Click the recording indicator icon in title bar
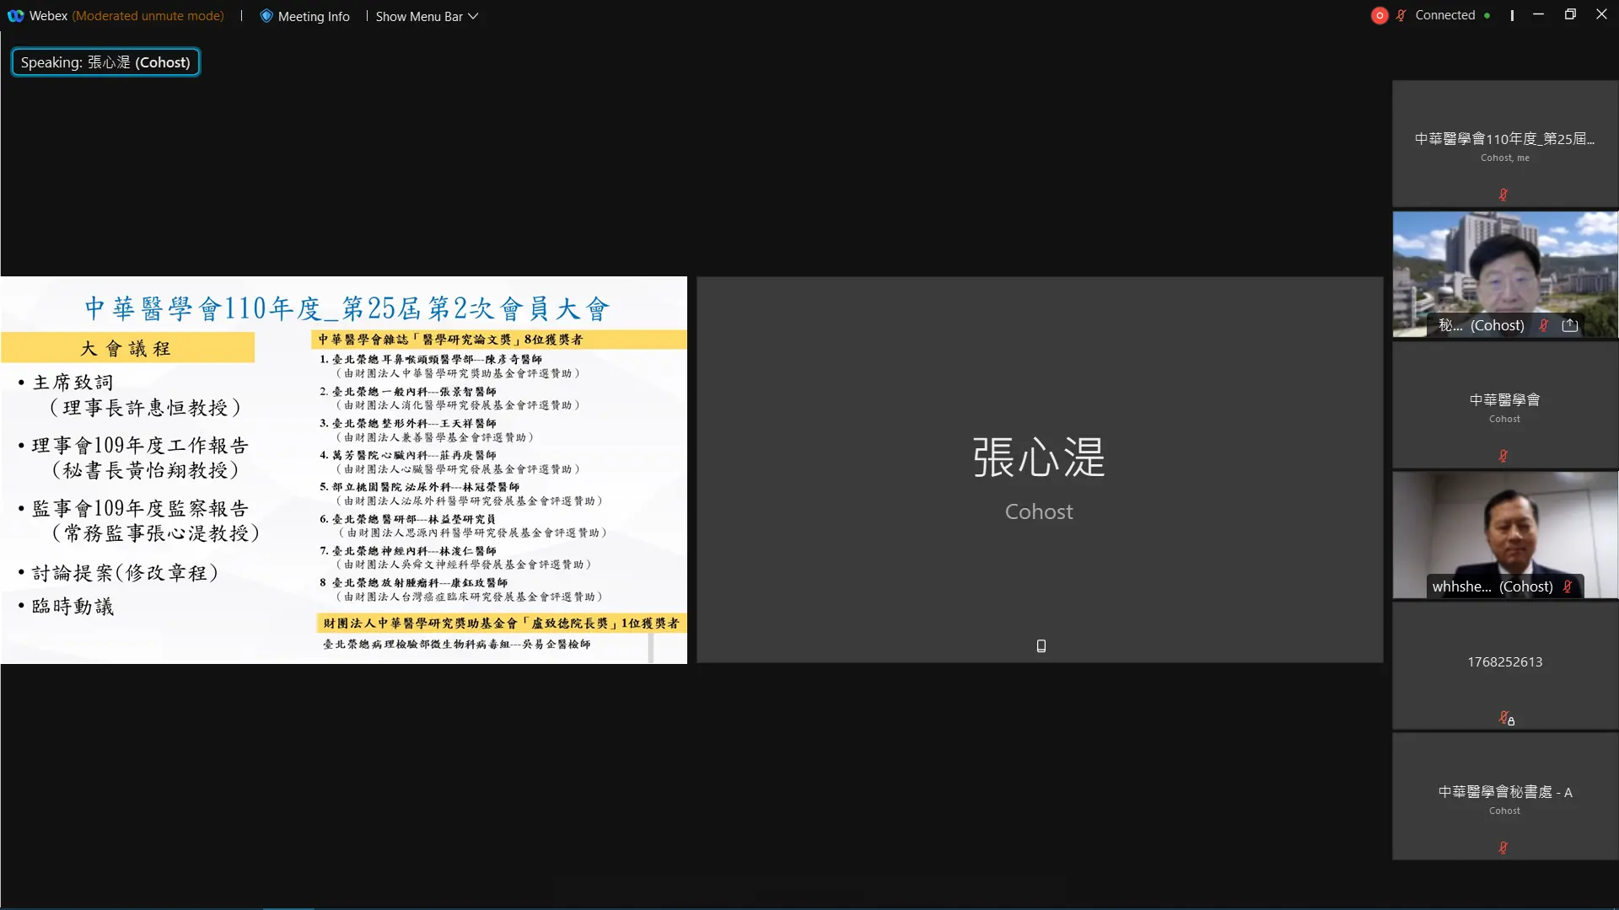Viewport: 1619px width, 910px height. [1380, 15]
